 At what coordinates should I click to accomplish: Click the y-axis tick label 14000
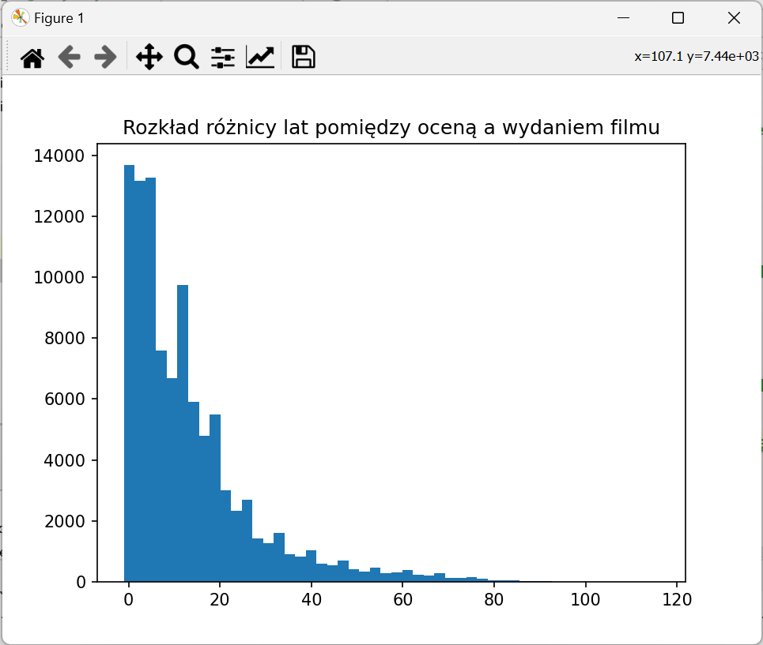59,156
